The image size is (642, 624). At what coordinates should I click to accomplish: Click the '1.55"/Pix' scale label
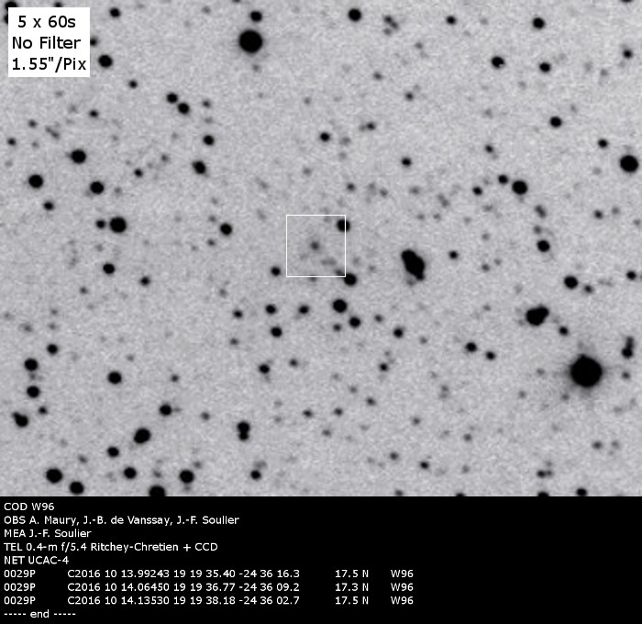[x=50, y=64]
